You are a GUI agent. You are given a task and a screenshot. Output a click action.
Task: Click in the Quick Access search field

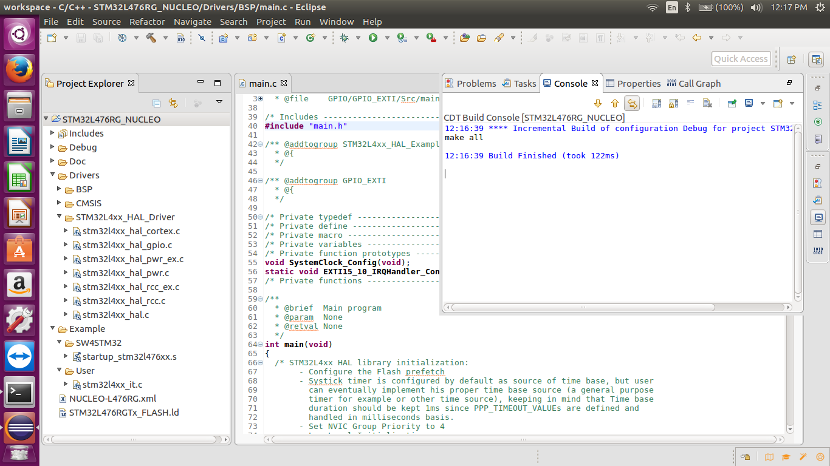tap(741, 59)
